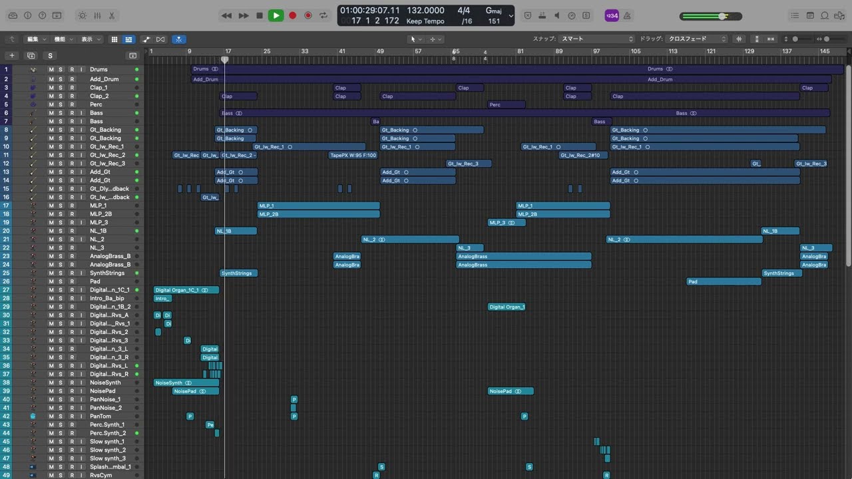Screen dimensions: 852x479
Task: Click the Stop button
Action: (260, 15)
